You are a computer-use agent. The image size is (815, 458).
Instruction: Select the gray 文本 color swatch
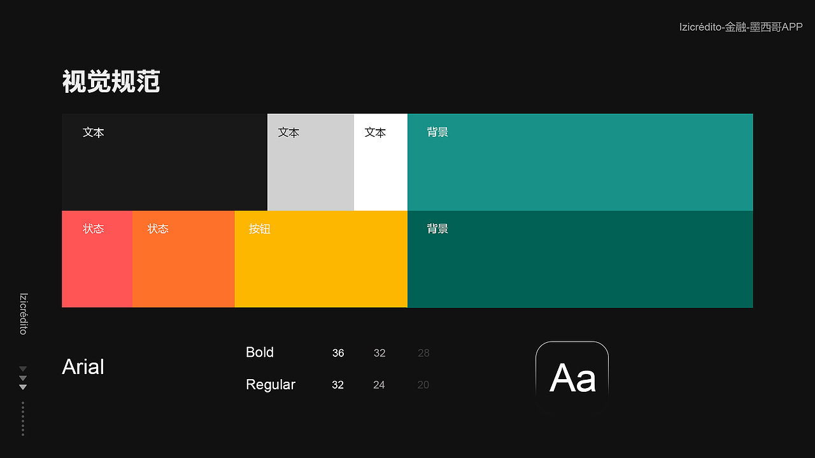pyautogui.click(x=311, y=162)
